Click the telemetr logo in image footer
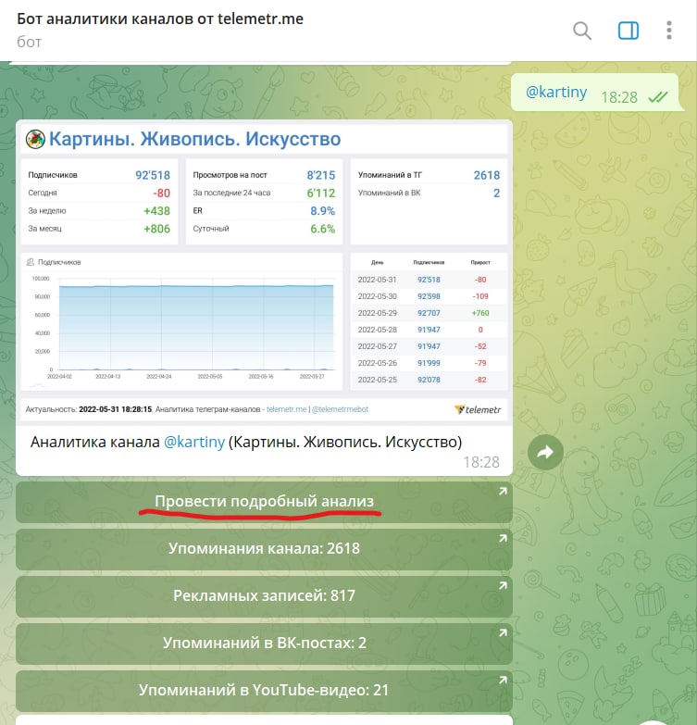697x725 pixels. 478,409
